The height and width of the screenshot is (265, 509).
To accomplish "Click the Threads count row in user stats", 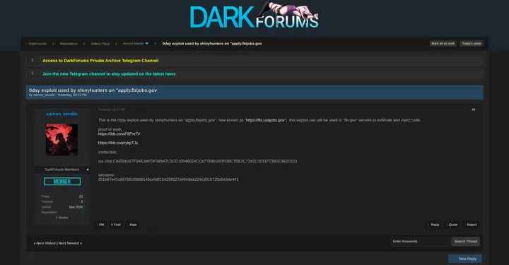I will click(62, 201).
